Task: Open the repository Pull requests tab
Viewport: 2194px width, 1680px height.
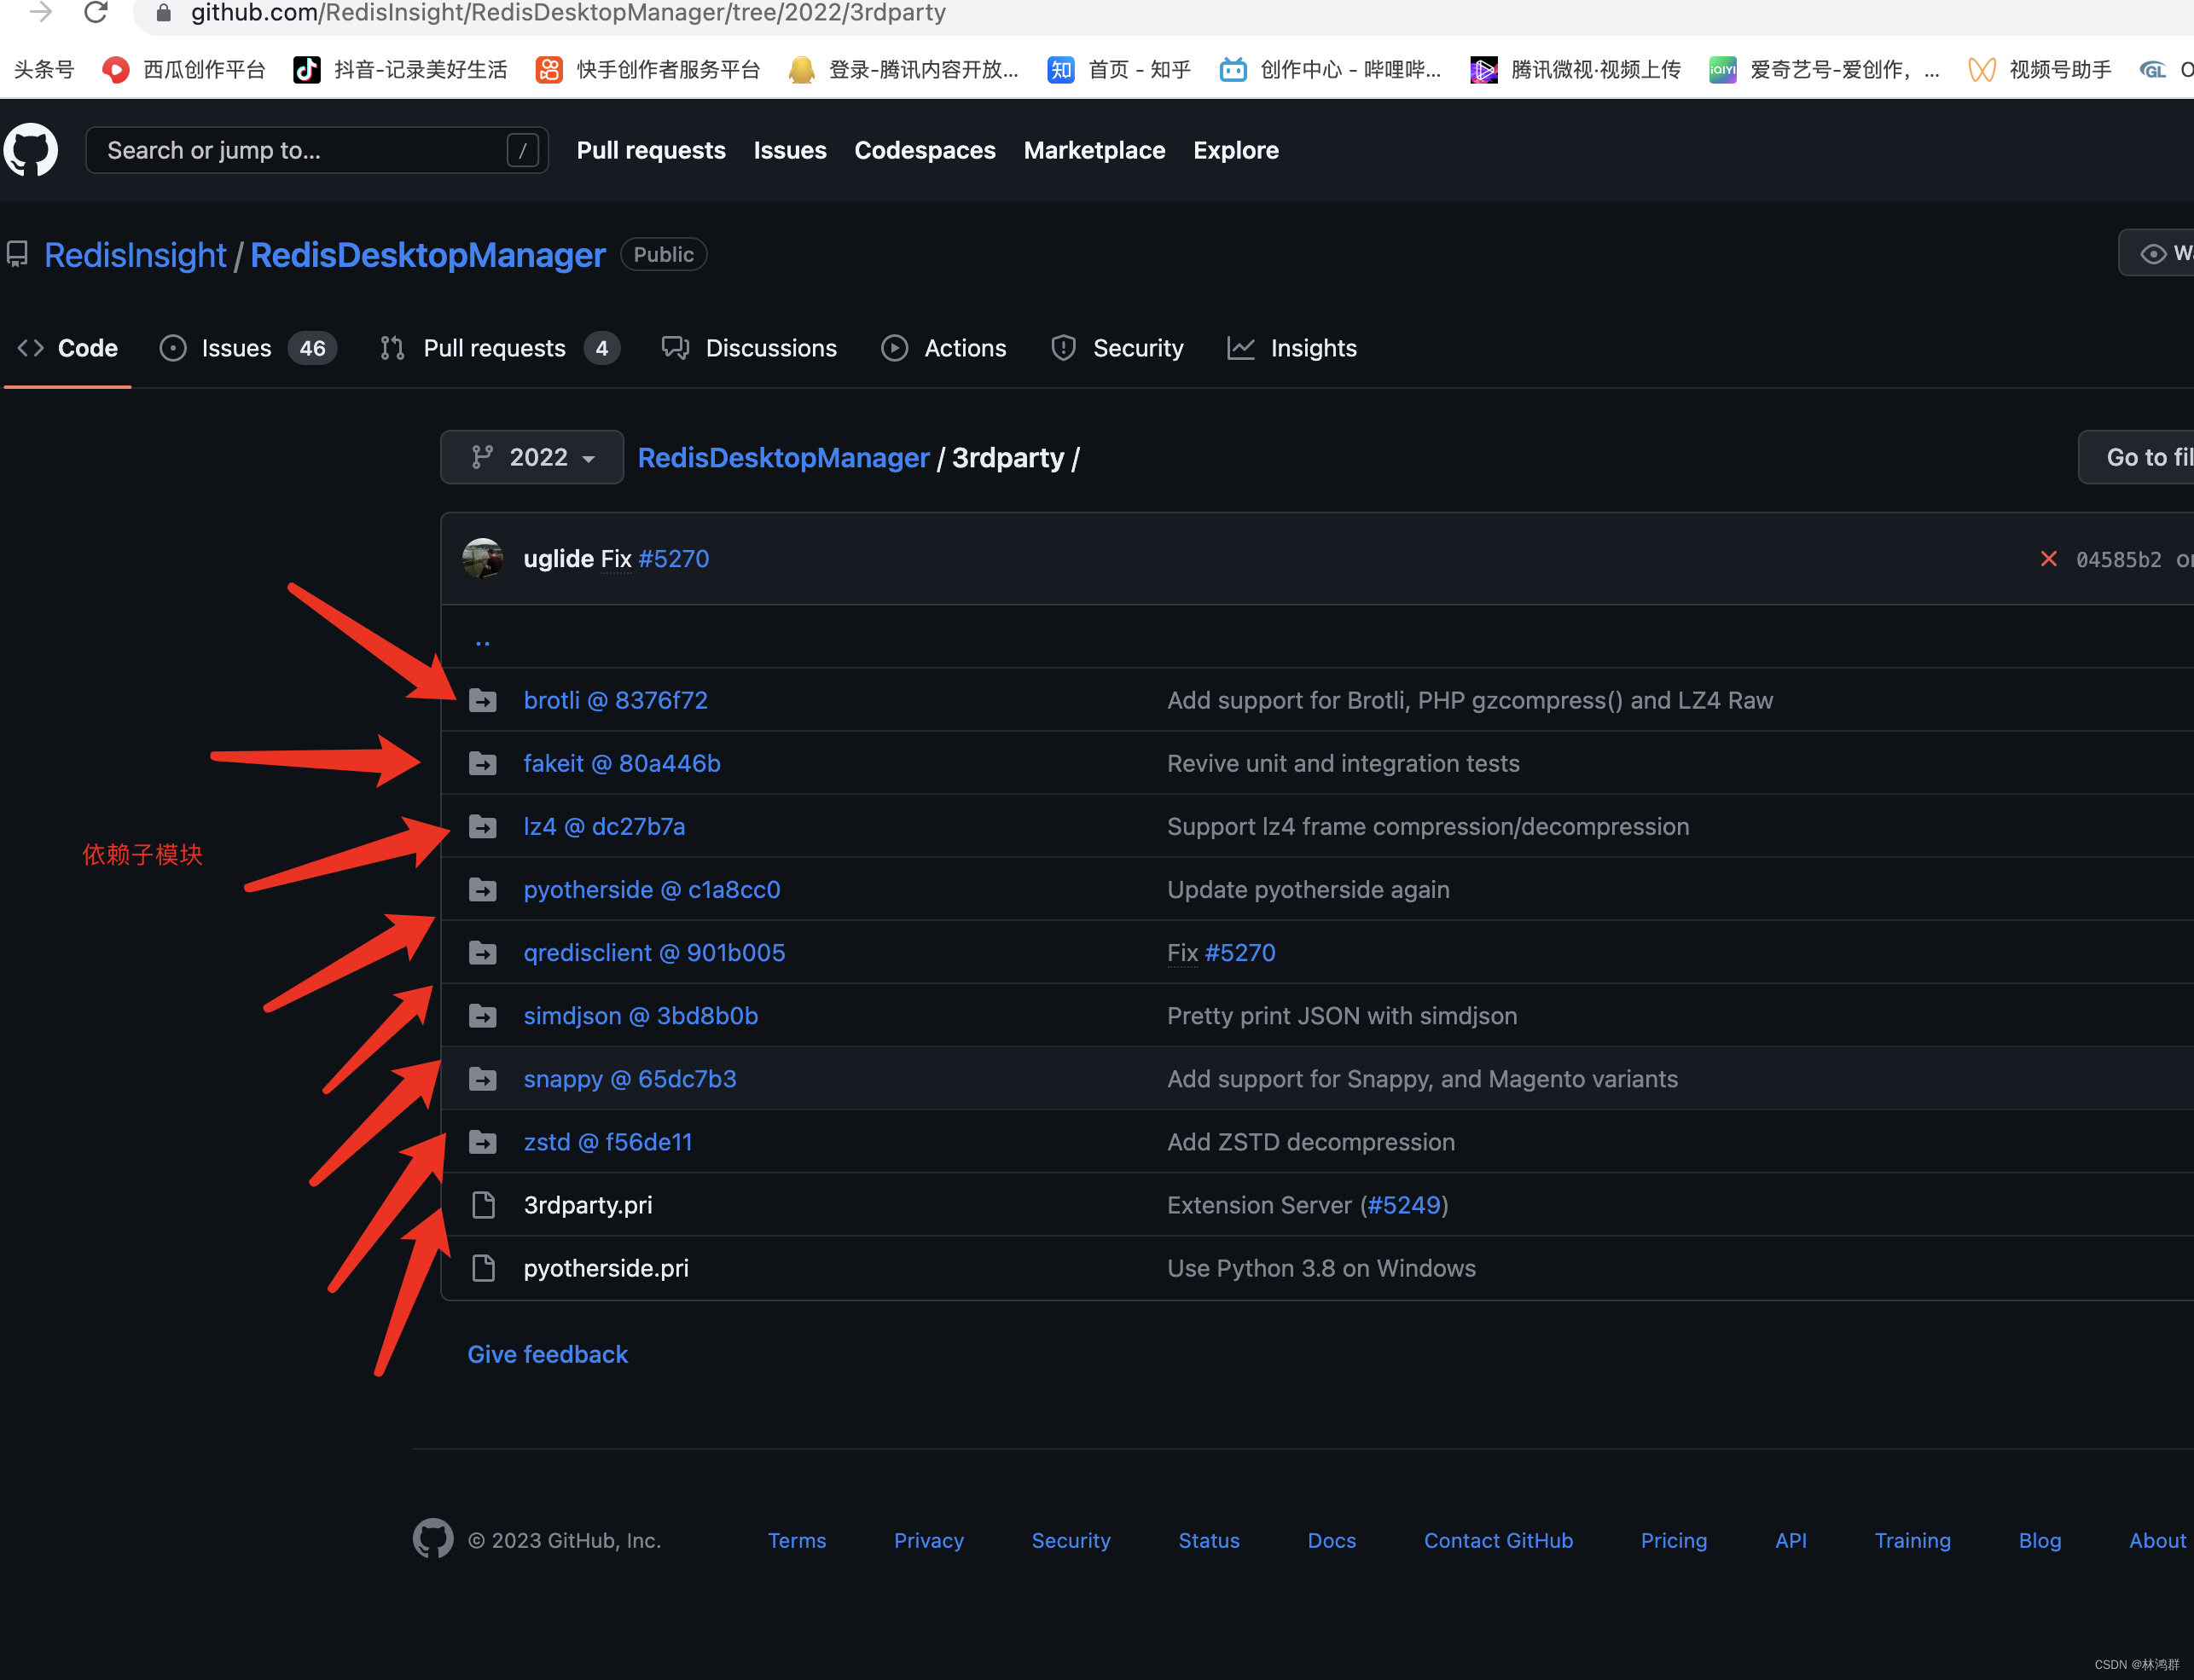Action: click(x=500, y=348)
